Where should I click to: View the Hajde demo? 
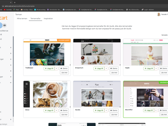[x=164, y=69]
